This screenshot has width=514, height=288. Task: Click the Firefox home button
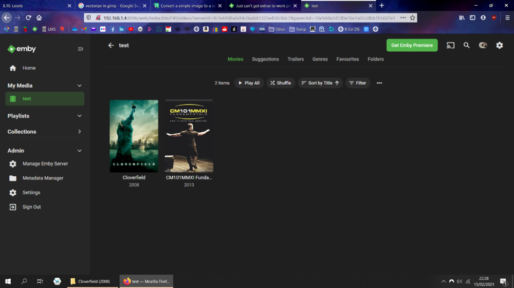(x=39, y=17)
